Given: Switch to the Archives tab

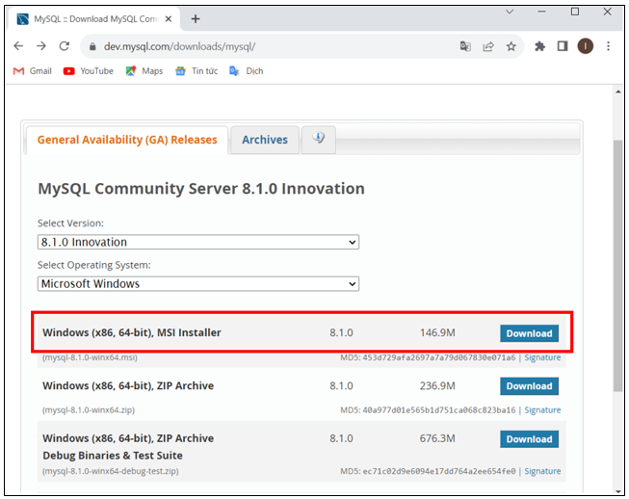Looking at the screenshot, I should pyautogui.click(x=265, y=140).
